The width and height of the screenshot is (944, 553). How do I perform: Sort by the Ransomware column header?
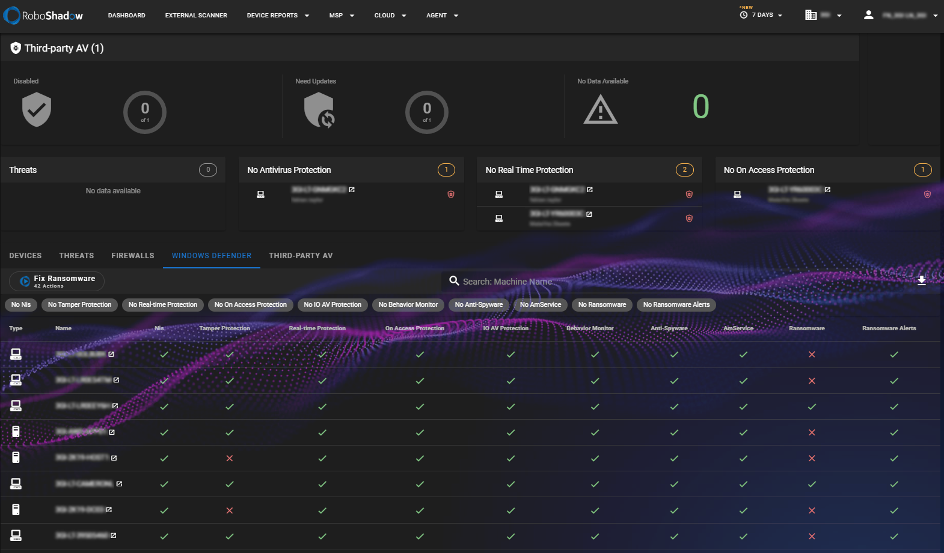[x=807, y=328]
